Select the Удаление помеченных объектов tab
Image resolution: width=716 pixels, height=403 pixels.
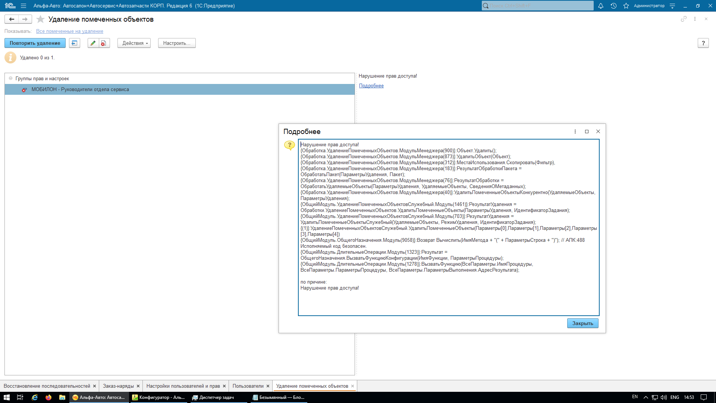[x=312, y=386]
